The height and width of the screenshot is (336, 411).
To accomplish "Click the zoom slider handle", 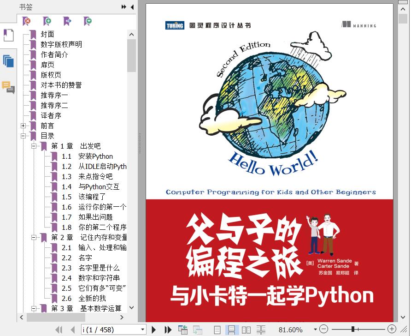I will 353,329.
